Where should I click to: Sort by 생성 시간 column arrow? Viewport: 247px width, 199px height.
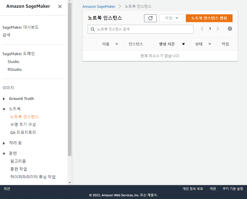183,44
